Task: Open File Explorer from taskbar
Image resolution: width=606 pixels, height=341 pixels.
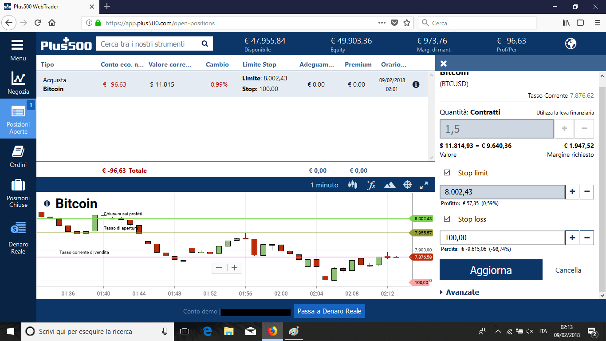Action: click(228, 331)
